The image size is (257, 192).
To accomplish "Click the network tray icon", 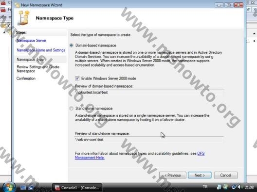I will pos(234,187).
